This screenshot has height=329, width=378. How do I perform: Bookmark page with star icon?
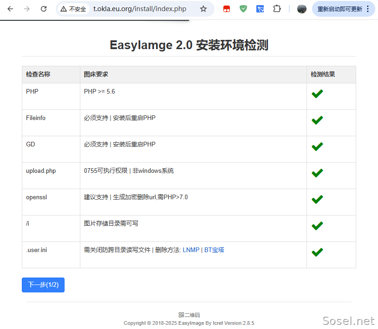203,9
